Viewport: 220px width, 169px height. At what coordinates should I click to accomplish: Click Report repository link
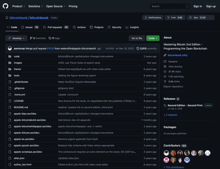(173, 86)
